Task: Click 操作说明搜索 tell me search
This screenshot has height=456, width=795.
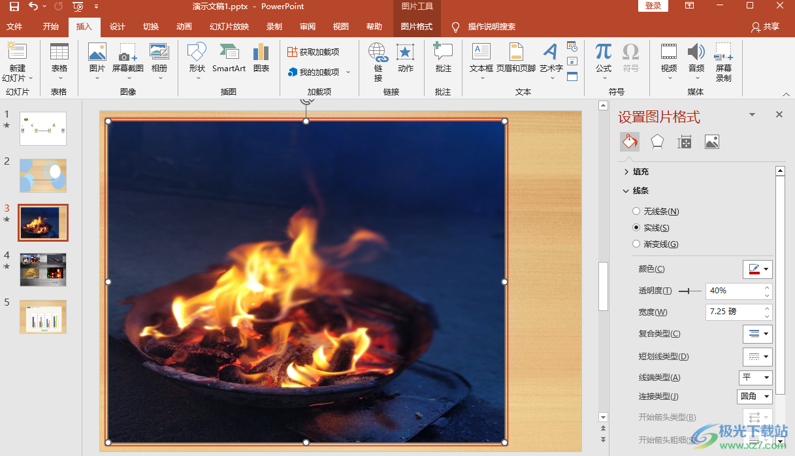Action: coord(484,27)
